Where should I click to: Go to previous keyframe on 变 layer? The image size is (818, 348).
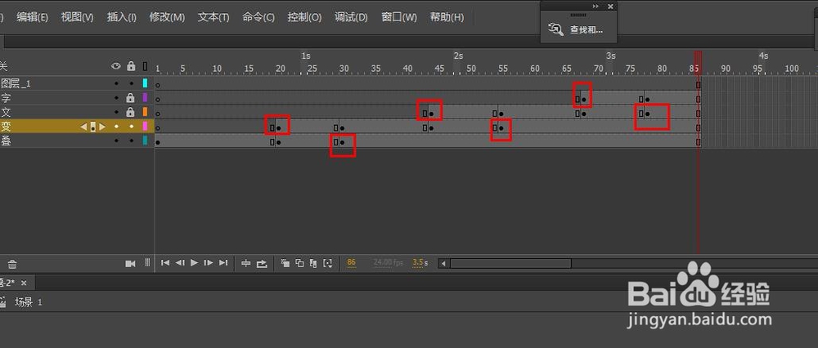pyautogui.click(x=83, y=126)
